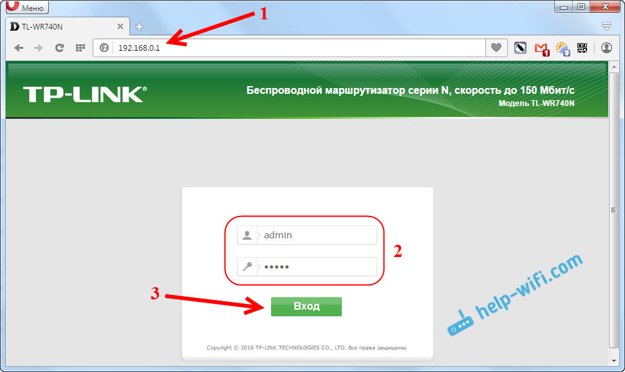Go back using the browser back arrow
The image size is (625, 372).
pos(19,48)
